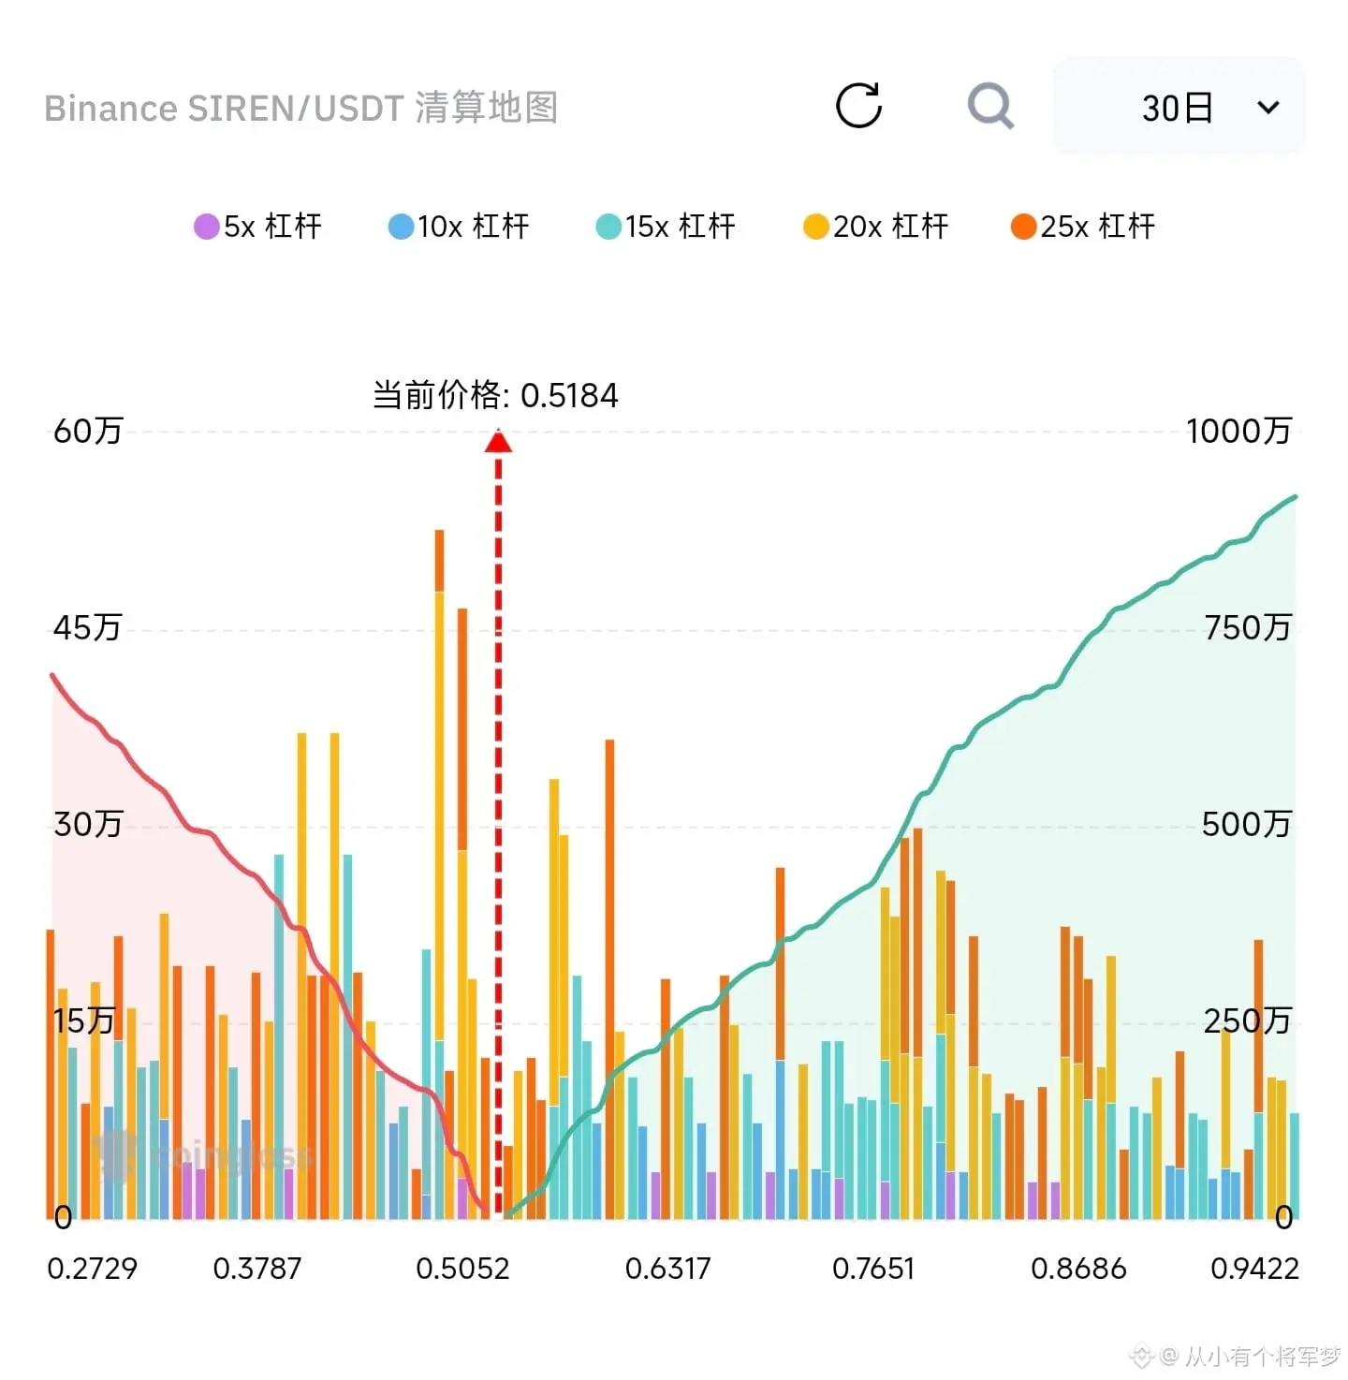The width and height of the screenshot is (1348, 1380).
Task: Click the tallest liquidation bar left of current price
Action: coord(439,874)
